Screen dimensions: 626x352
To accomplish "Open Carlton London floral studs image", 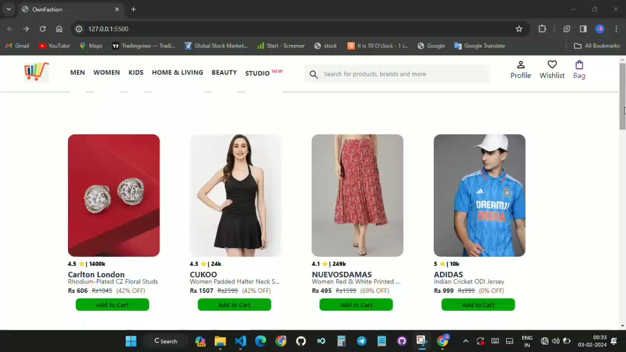I will [x=113, y=196].
